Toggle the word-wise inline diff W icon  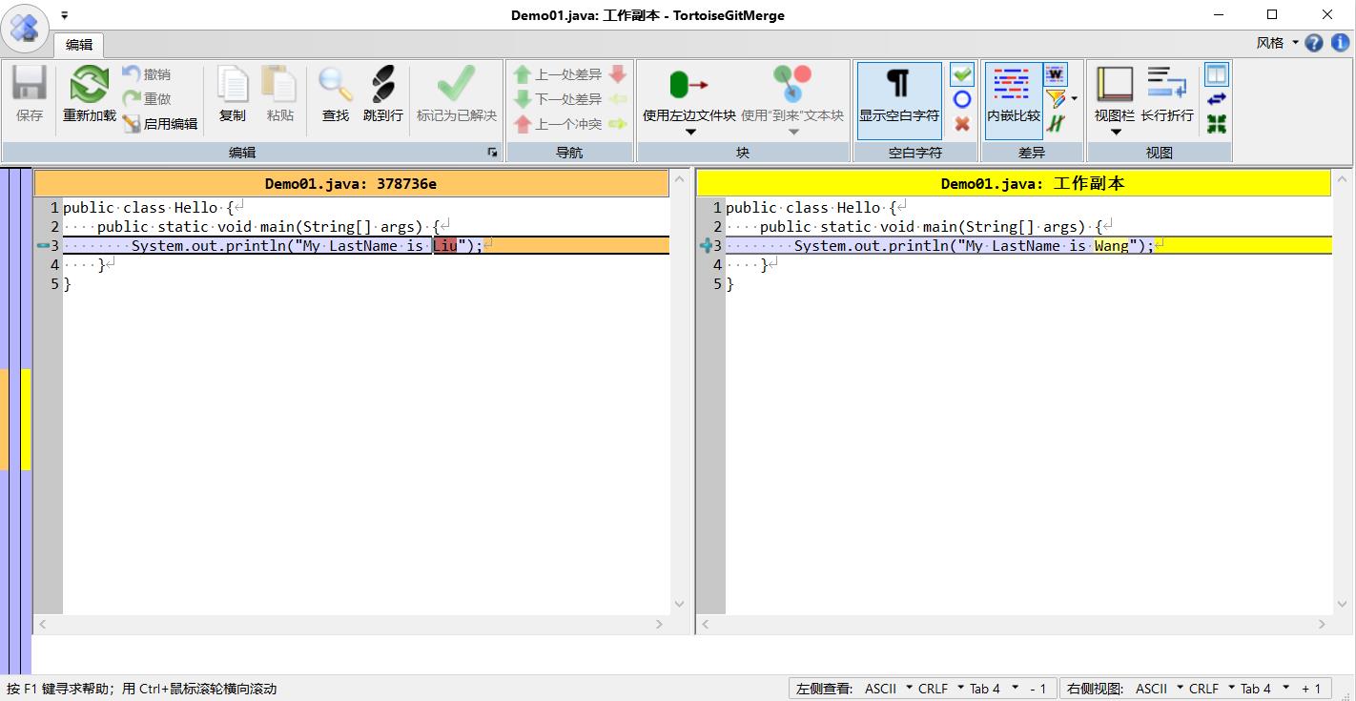[1055, 73]
